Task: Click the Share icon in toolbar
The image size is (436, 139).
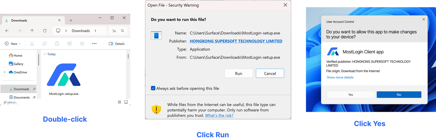Action: pos(82,44)
